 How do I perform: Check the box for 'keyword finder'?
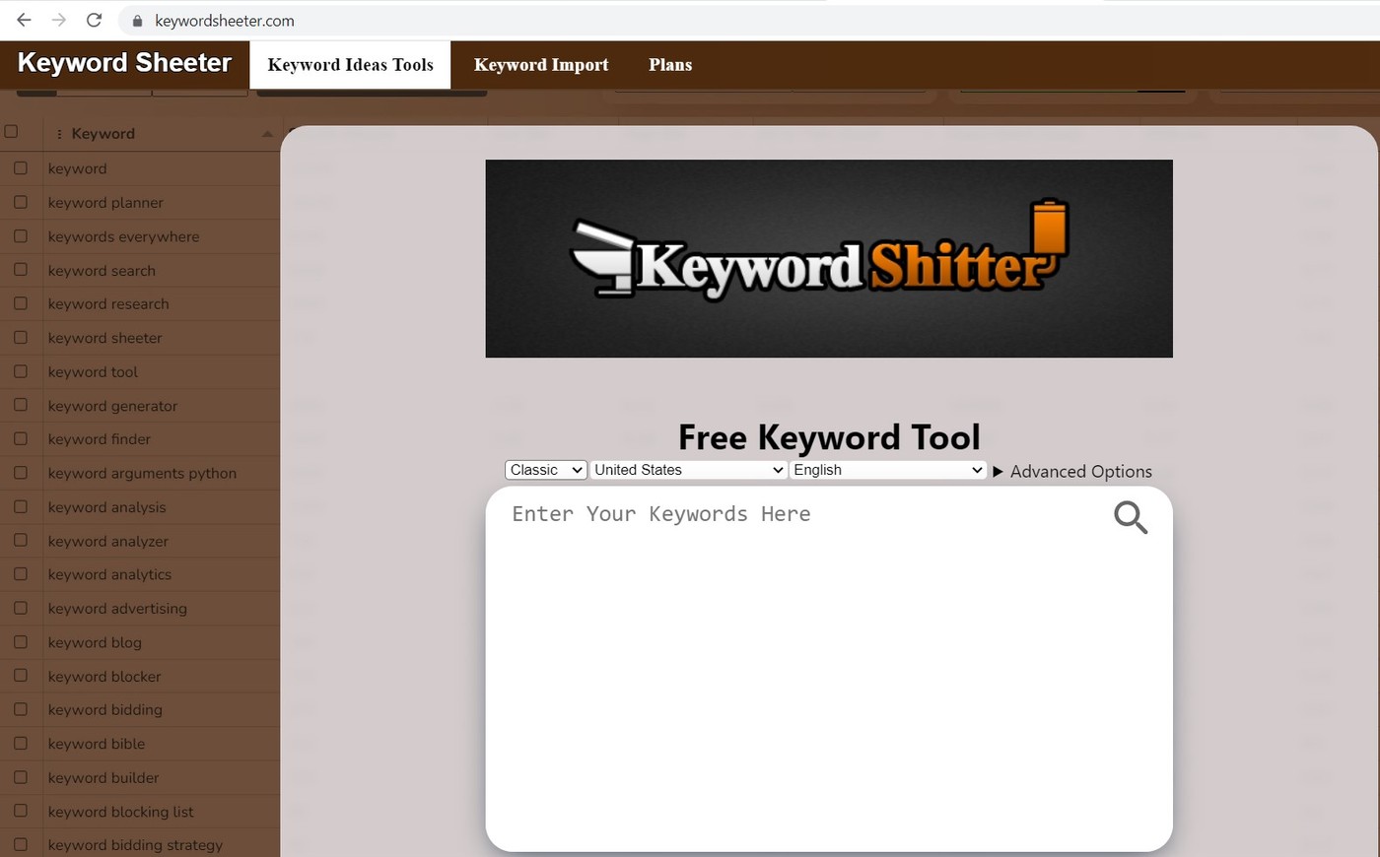[x=21, y=438]
